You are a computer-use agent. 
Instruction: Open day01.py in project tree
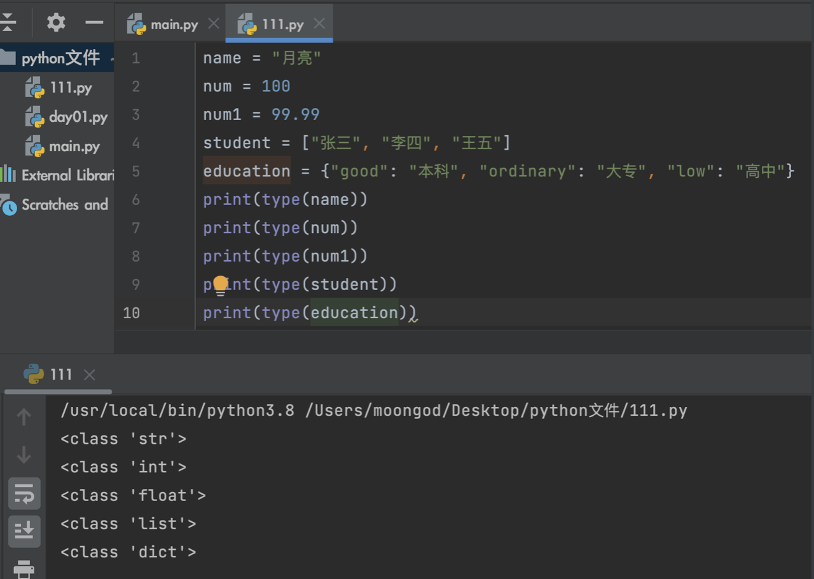pyautogui.click(x=66, y=117)
